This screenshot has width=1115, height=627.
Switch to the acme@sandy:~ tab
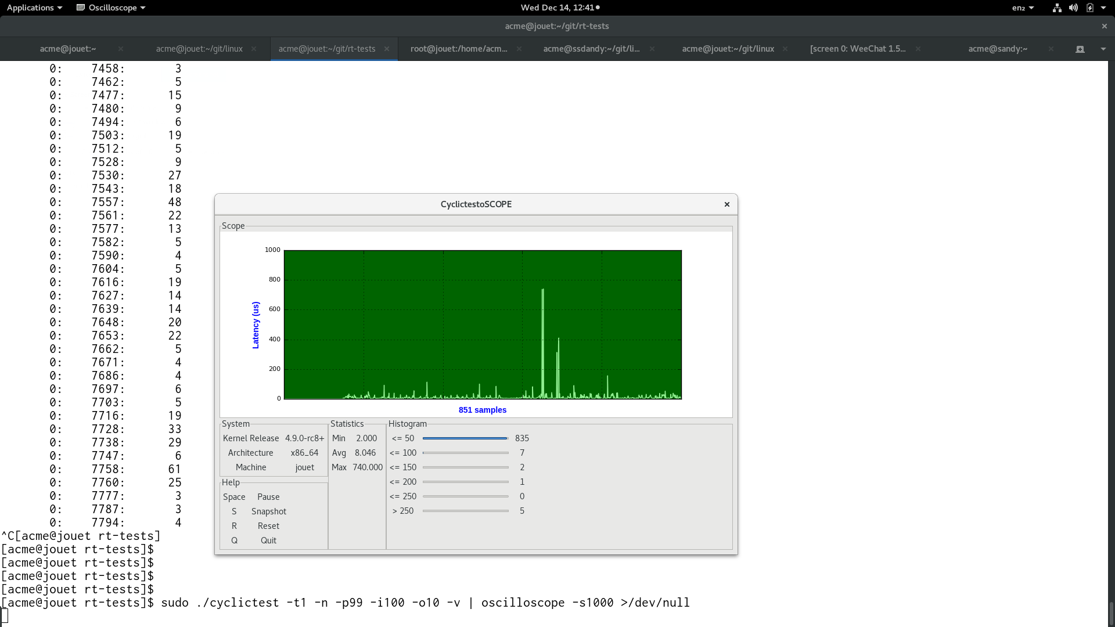click(998, 49)
